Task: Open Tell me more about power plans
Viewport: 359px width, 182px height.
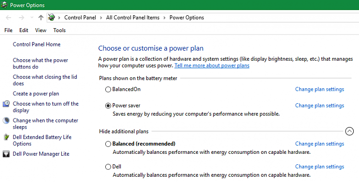Action: [x=212, y=65]
